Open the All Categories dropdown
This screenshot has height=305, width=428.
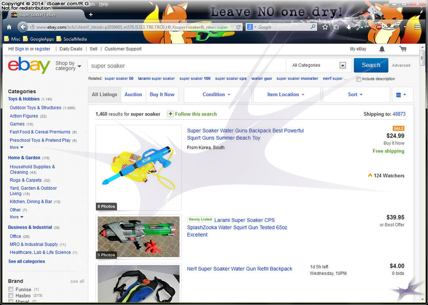pyautogui.click(x=319, y=65)
